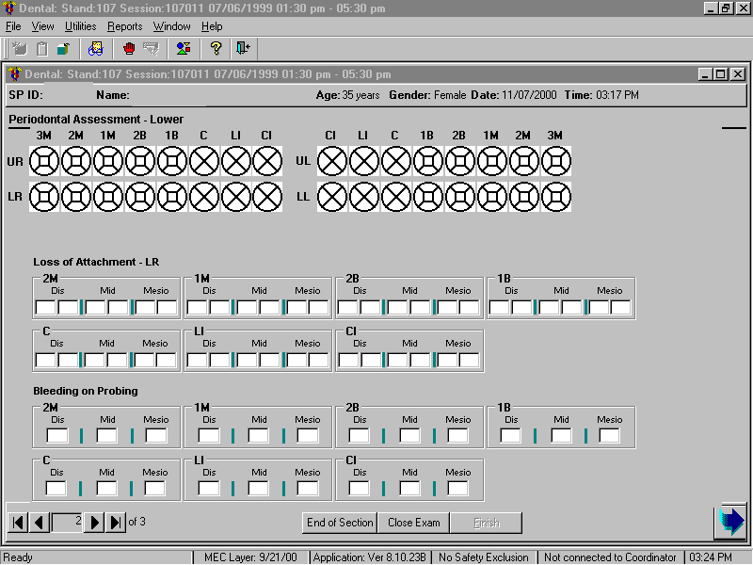Jump to the last page using navigation arrow
The height and width of the screenshot is (565, 753).
(115, 522)
